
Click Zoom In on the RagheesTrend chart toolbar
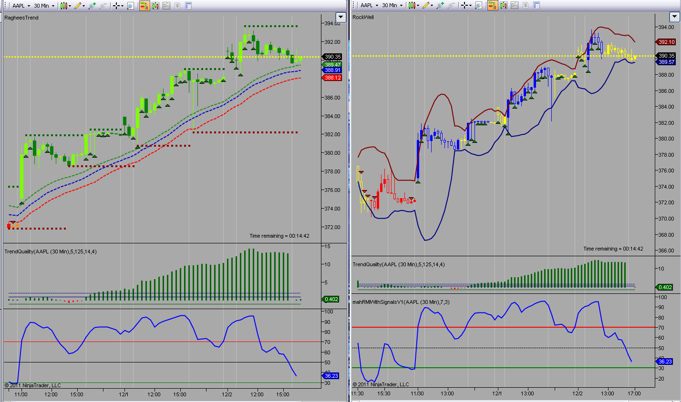pos(92,6)
